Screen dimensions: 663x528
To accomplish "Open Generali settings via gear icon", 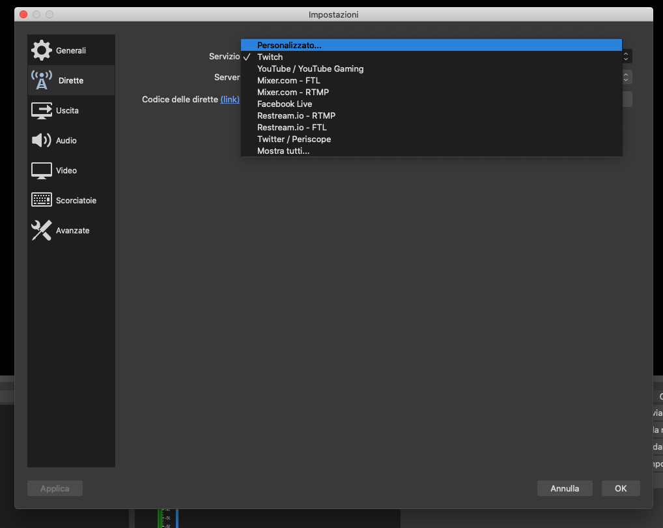I will click(42, 50).
